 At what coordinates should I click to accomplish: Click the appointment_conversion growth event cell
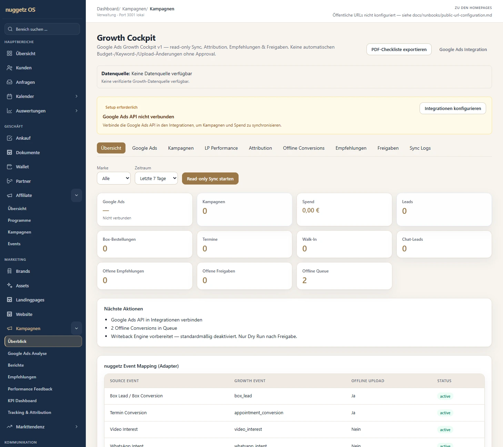[x=259, y=413]
